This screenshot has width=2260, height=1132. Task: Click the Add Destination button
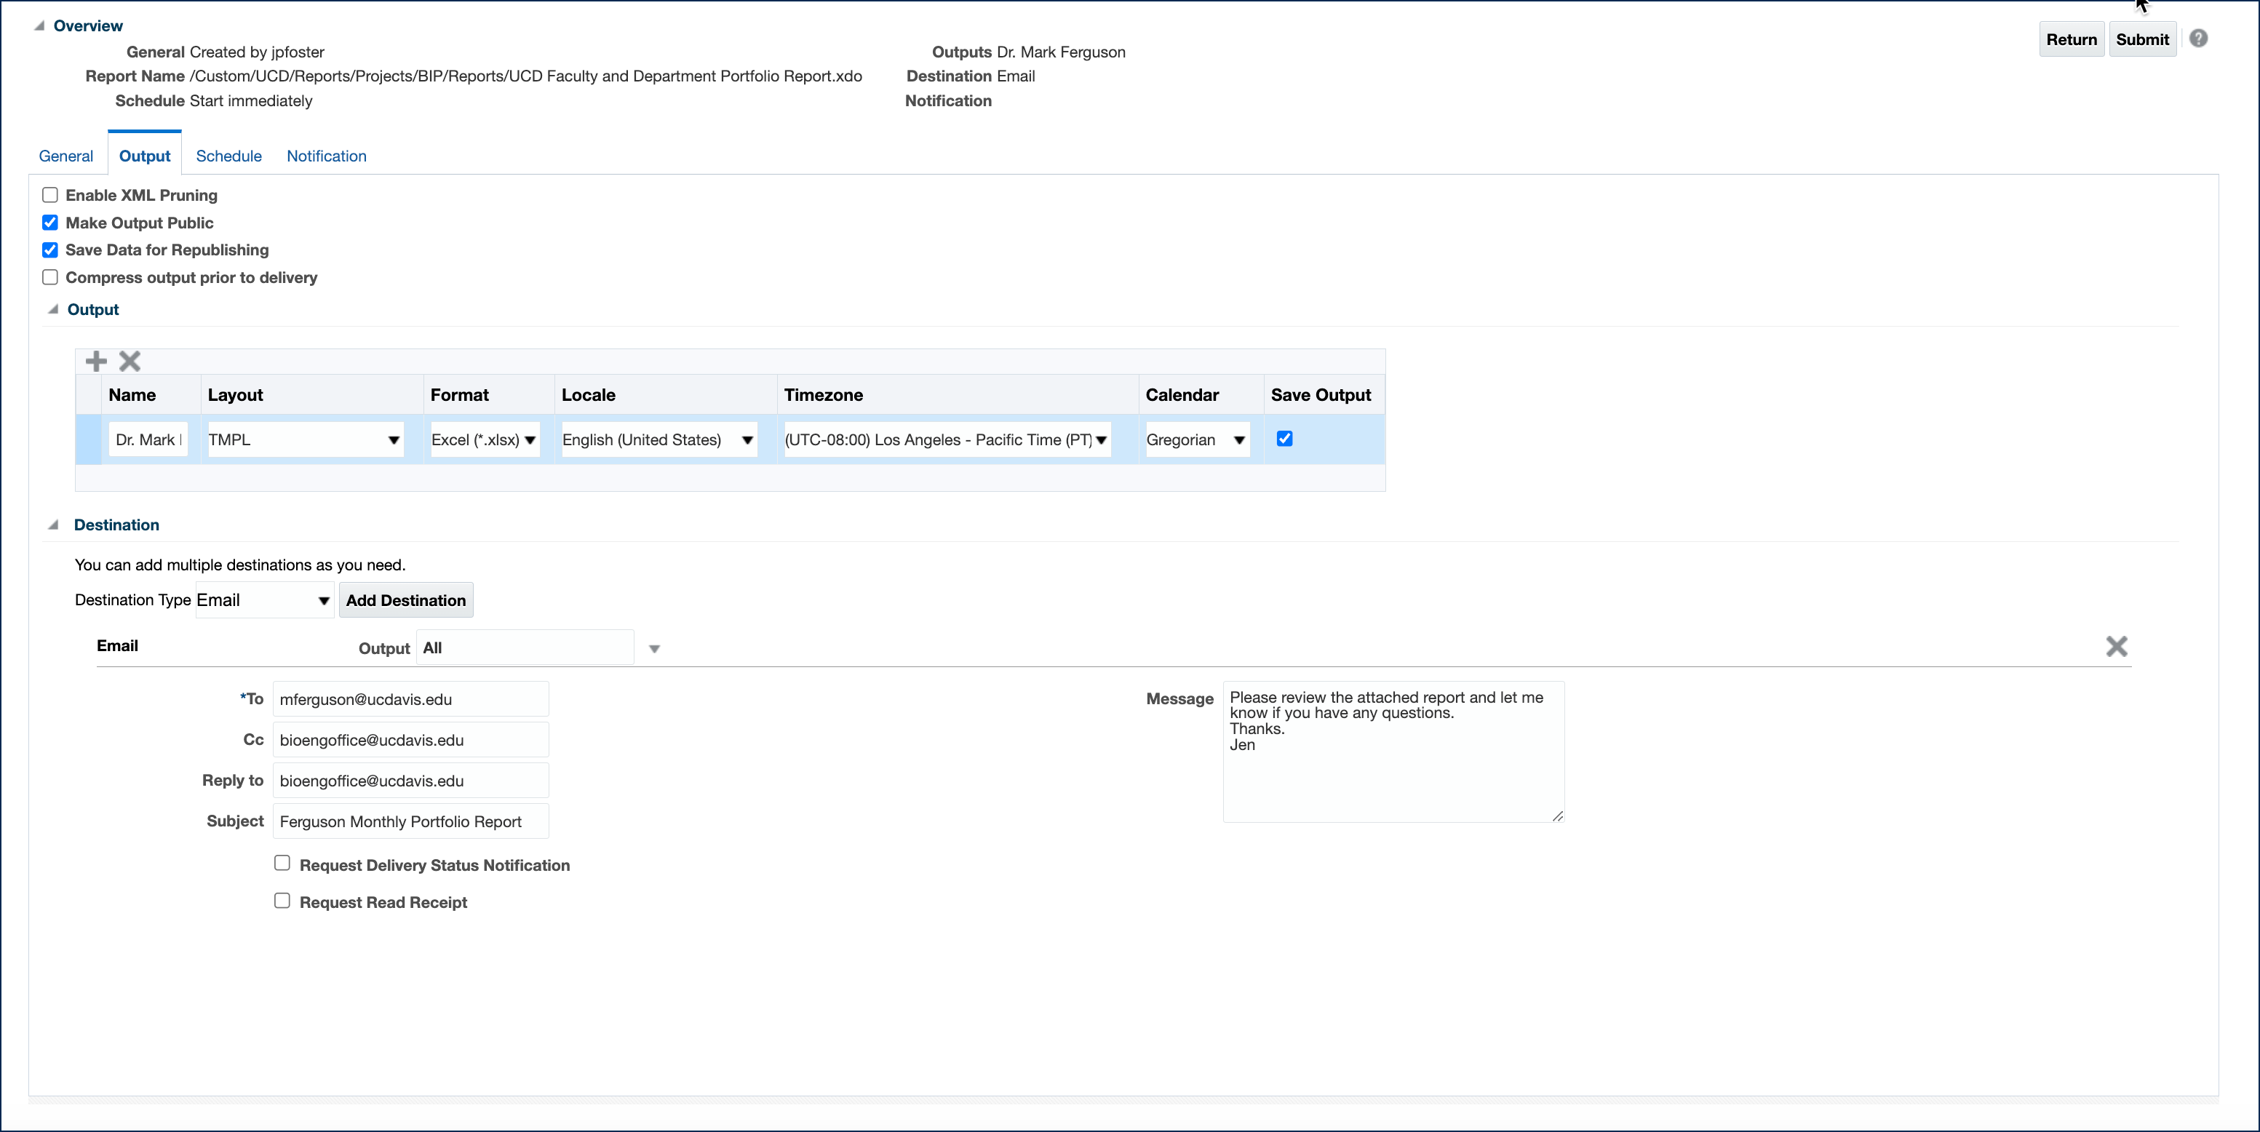pyautogui.click(x=405, y=600)
